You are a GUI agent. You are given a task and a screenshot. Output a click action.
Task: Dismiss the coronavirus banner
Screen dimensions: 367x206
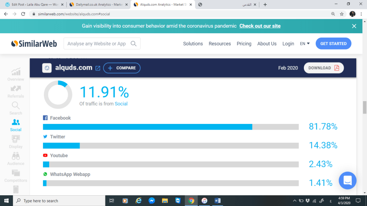coord(354,26)
